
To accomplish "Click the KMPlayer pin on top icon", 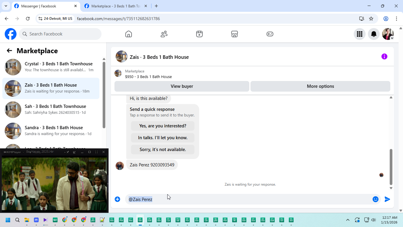I will [68, 152].
